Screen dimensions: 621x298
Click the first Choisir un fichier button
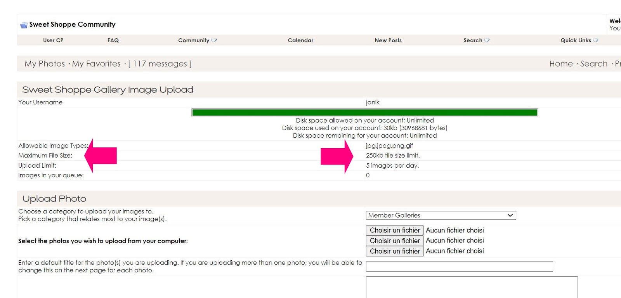(395, 230)
